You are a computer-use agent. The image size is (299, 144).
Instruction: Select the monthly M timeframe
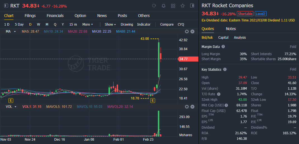(x=47, y=24)
